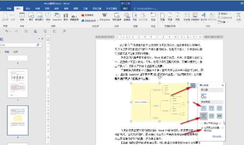Select page 3 thumbnail in navigation pane
The width and height of the screenshot is (244, 145).
point(18,83)
